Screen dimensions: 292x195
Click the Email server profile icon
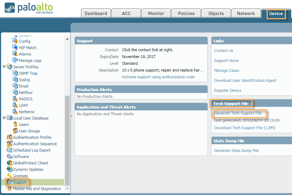tap(15, 86)
